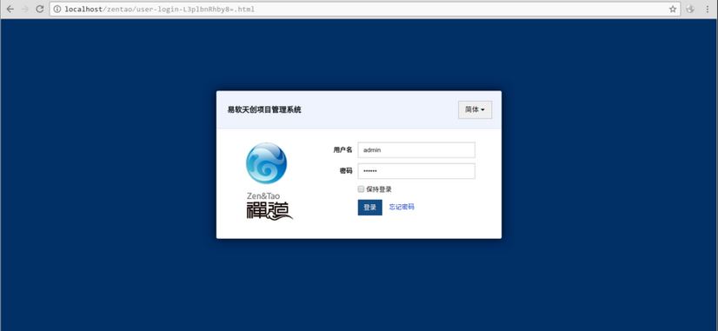Viewport: 718px width, 331px height.
Task: Open the browser three-dot menu
Action: pyautogui.click(x=708, y=10)
